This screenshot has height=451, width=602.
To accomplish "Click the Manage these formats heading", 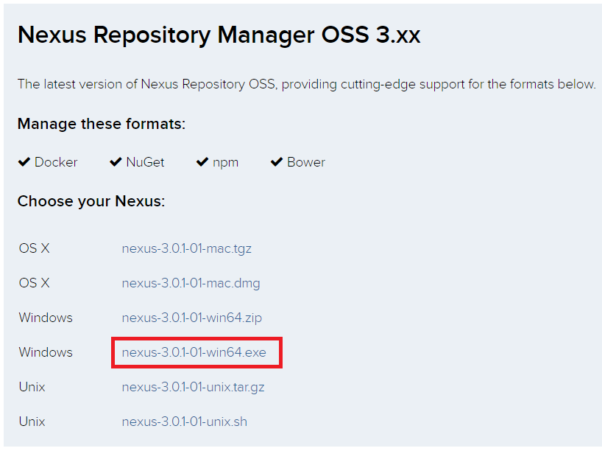I will 101,124.
